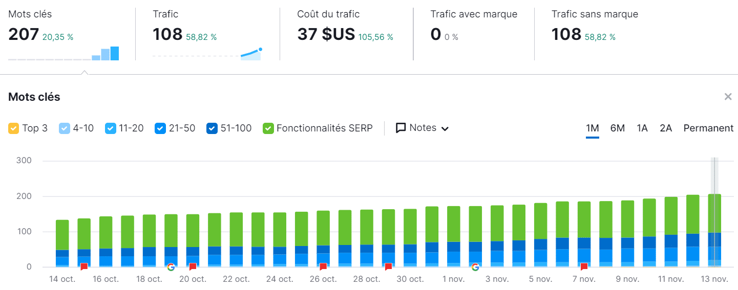Toggle the Fonctionnalités SERP checkbox
The width and height of the screenshot is (738, 290).
coord(268,128)
